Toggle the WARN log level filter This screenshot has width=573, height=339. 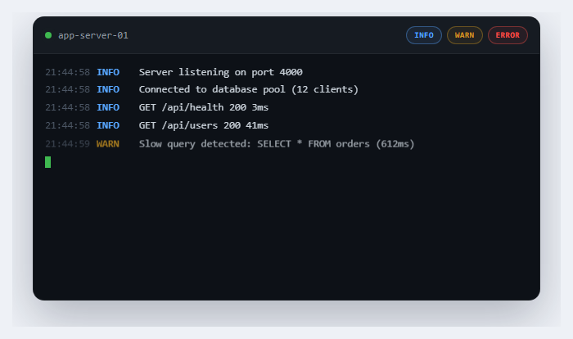(x=464, y=35)
